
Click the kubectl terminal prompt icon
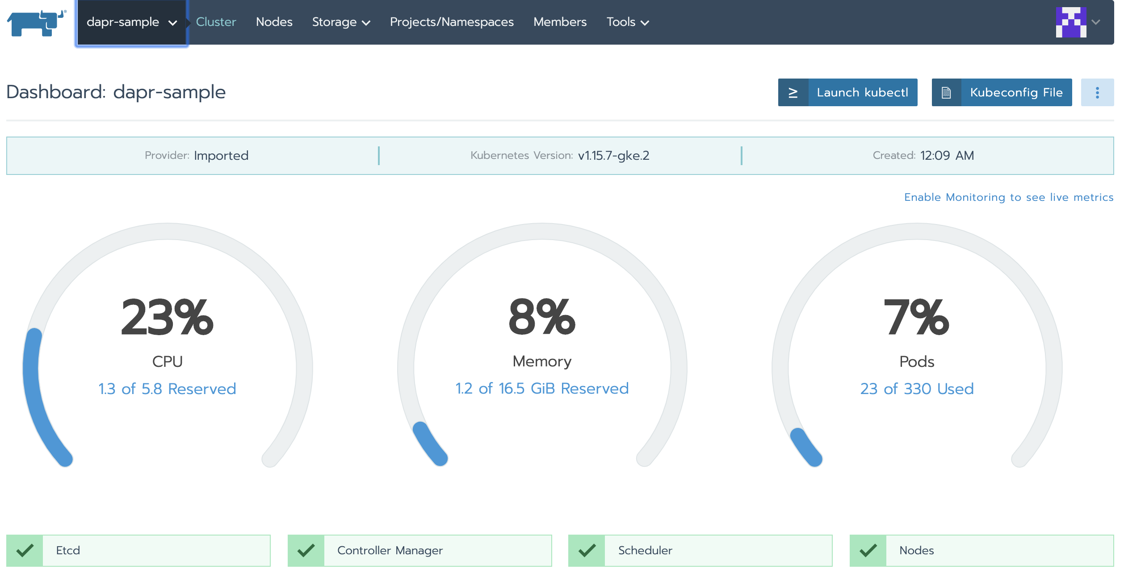coord(793,92)
